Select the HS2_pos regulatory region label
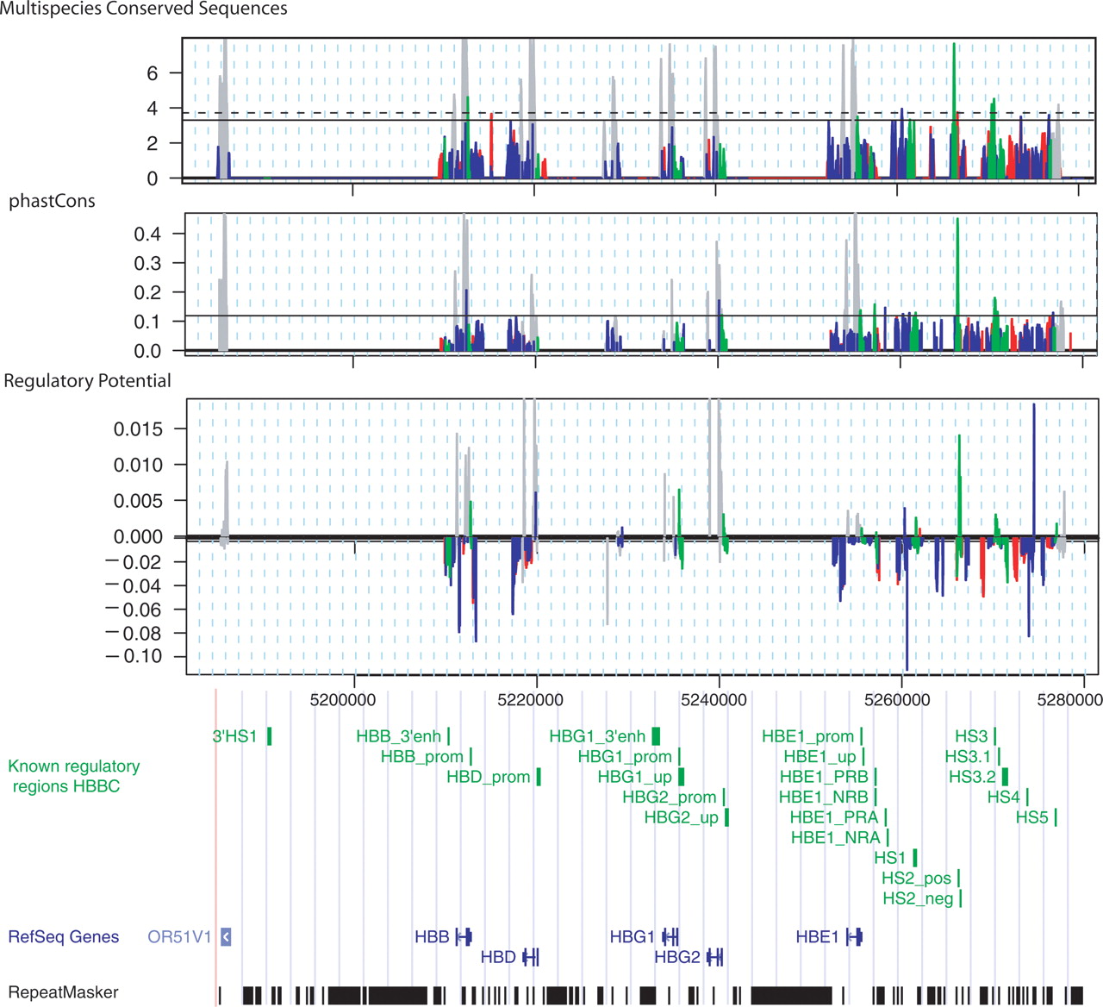The height and width of the screenshot is (1007, 1103). click(x=916, y=879)
